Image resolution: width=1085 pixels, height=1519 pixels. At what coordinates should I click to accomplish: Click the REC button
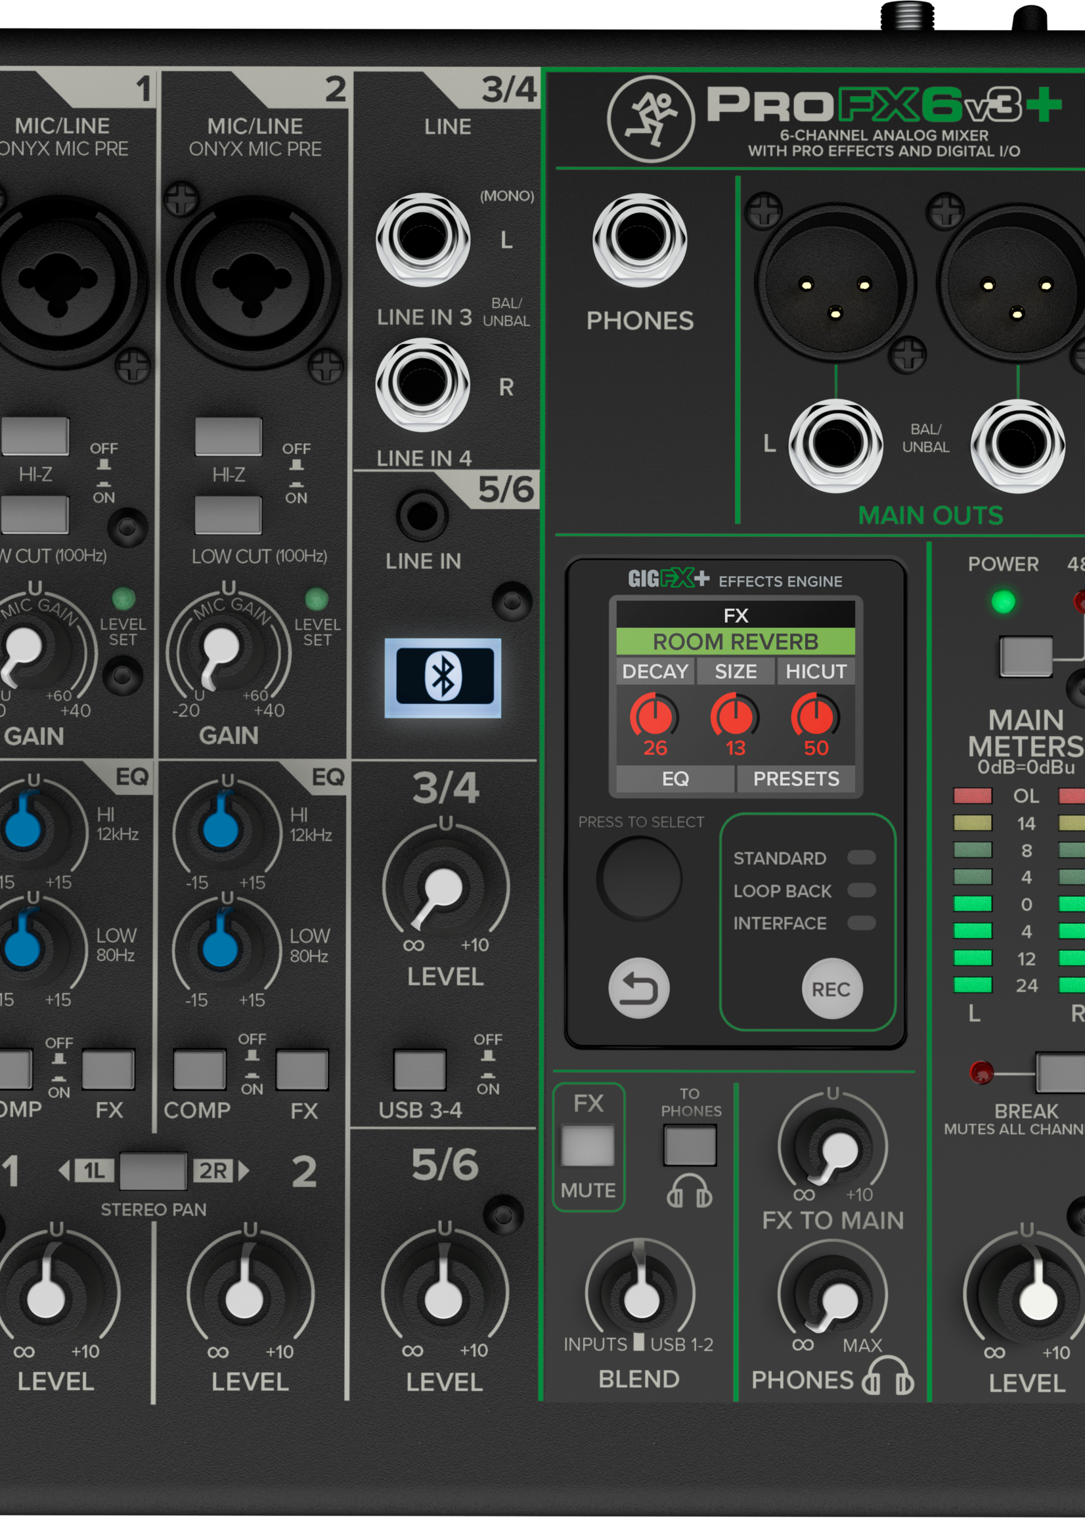tap(831, 988)
